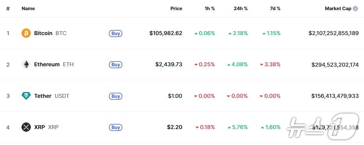Buy Bitcoin using its Buy button
This screenshot has width=364, height=145.
tap(116, 34)
